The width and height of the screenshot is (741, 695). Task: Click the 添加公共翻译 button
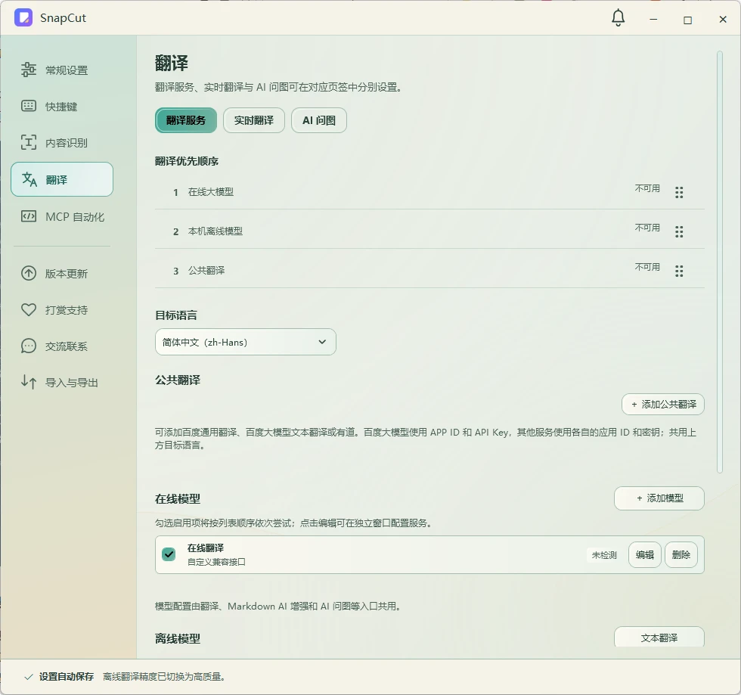point(663,405)
